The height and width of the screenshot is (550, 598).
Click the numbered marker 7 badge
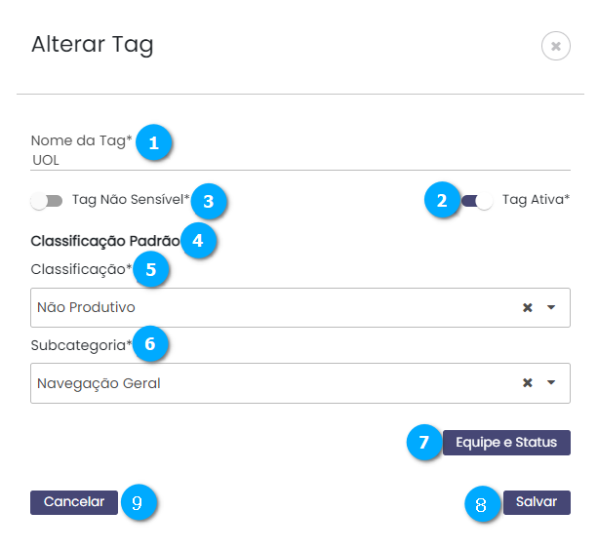click(423, 442)
